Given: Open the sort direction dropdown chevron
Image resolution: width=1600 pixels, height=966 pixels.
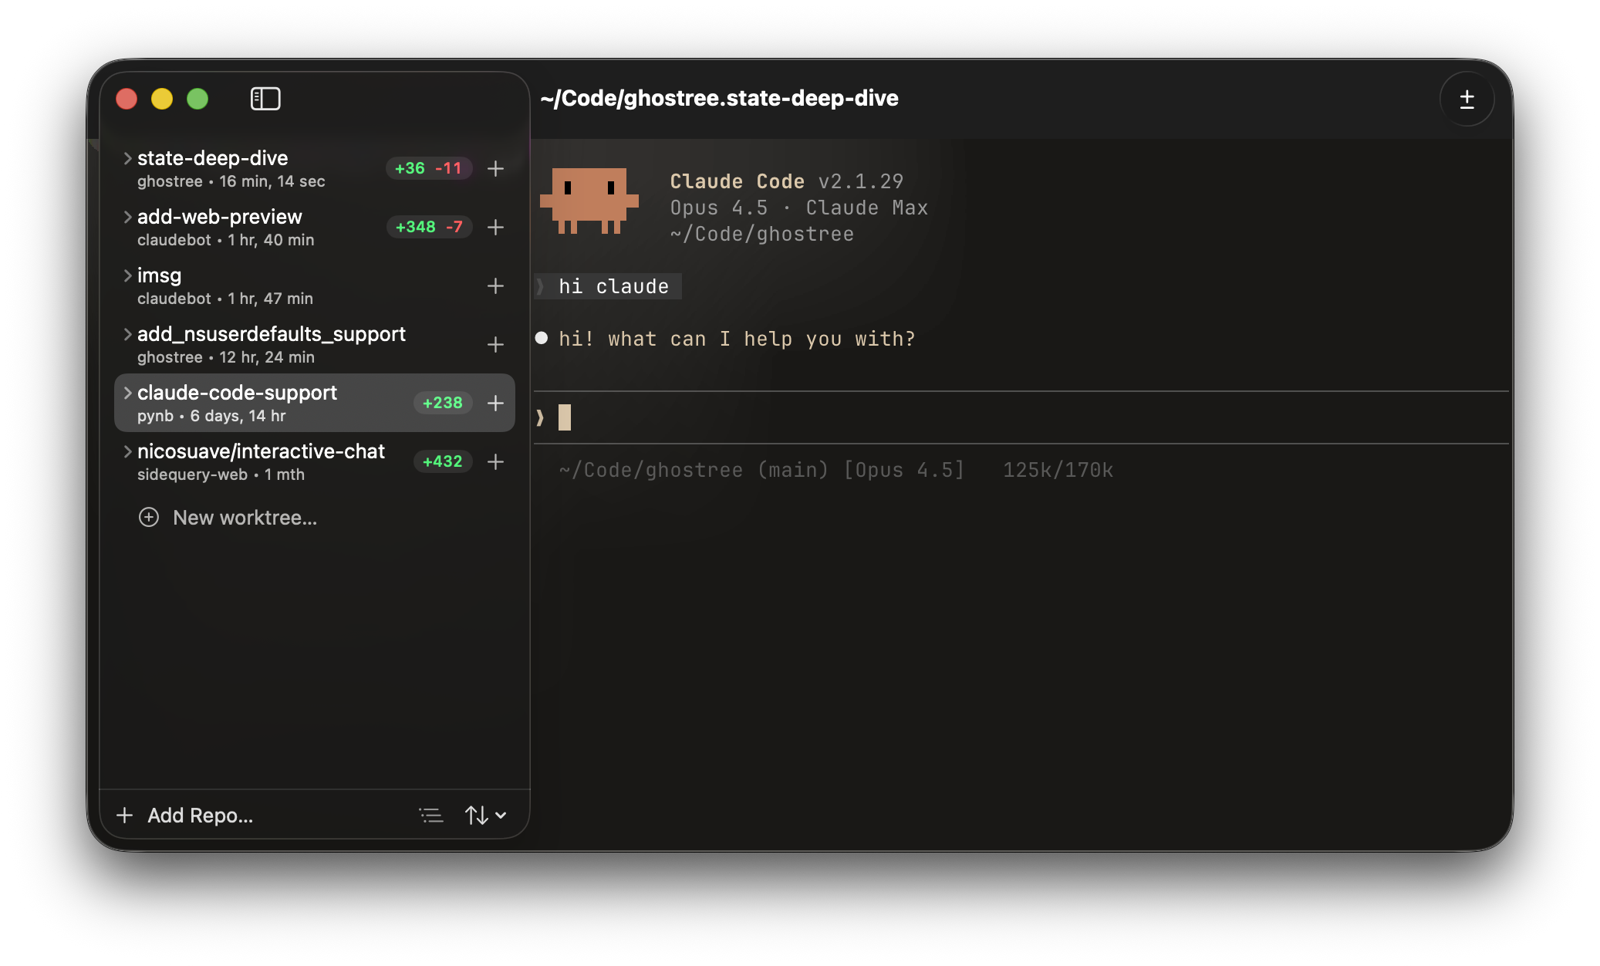Looking at the screenshot, I should click(500, 816).
